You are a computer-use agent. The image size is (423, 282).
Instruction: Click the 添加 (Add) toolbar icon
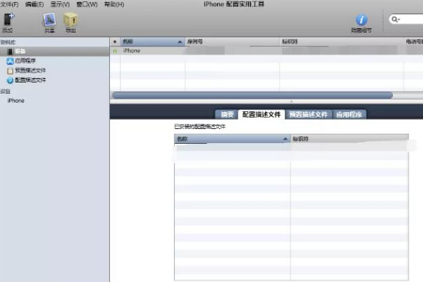coord(8,20)
